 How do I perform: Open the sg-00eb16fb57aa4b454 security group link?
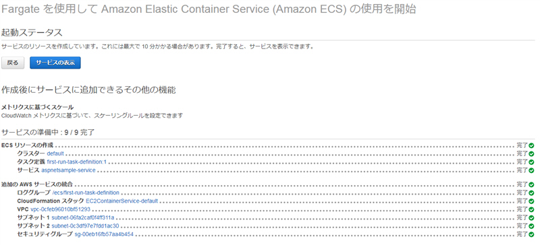point(104,234)
